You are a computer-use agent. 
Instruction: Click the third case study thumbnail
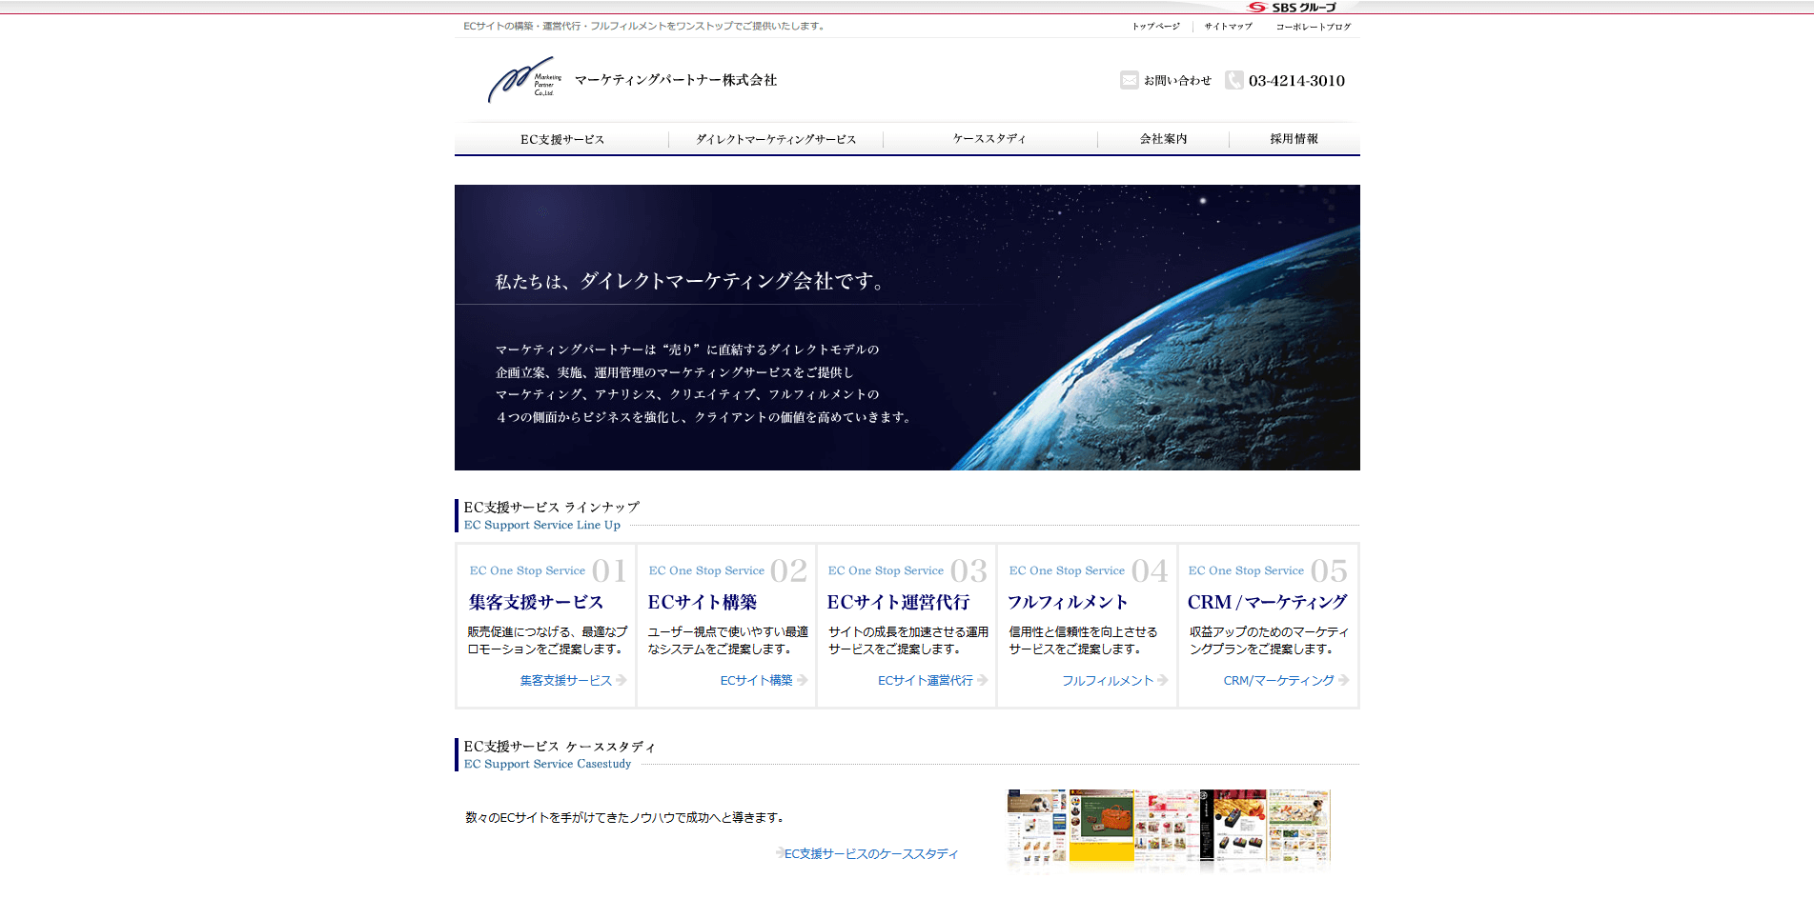click(1167, 827)
